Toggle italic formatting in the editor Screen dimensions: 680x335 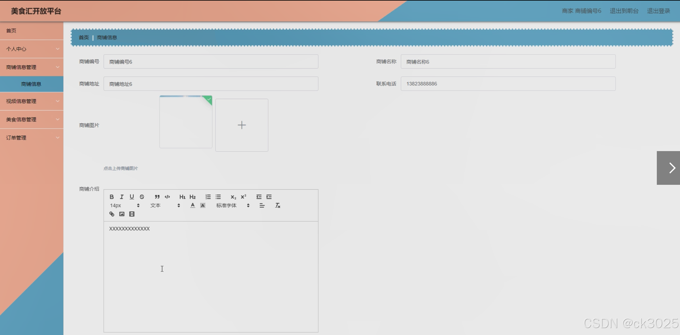[x=122, y=197]
